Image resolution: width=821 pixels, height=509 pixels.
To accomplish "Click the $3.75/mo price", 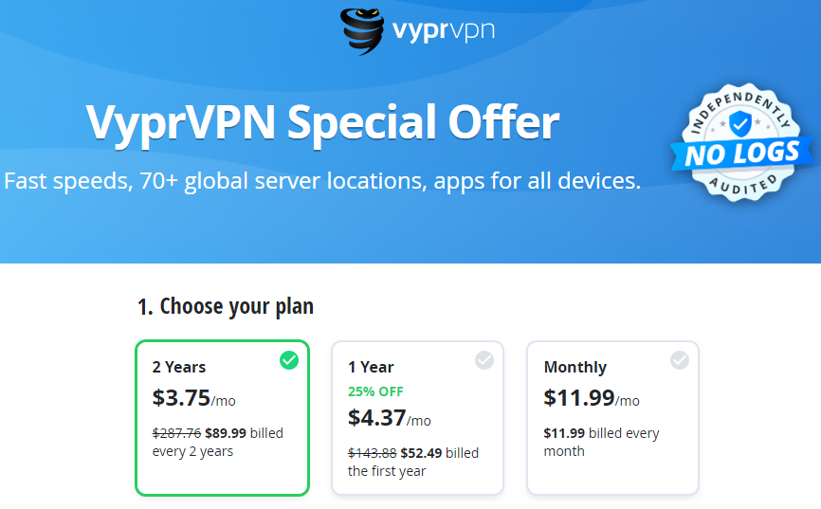I will click(x=193, y=398).
